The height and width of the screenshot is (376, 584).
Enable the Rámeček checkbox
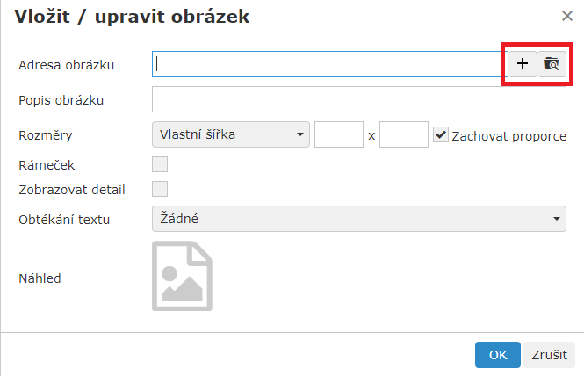[160, 163]
